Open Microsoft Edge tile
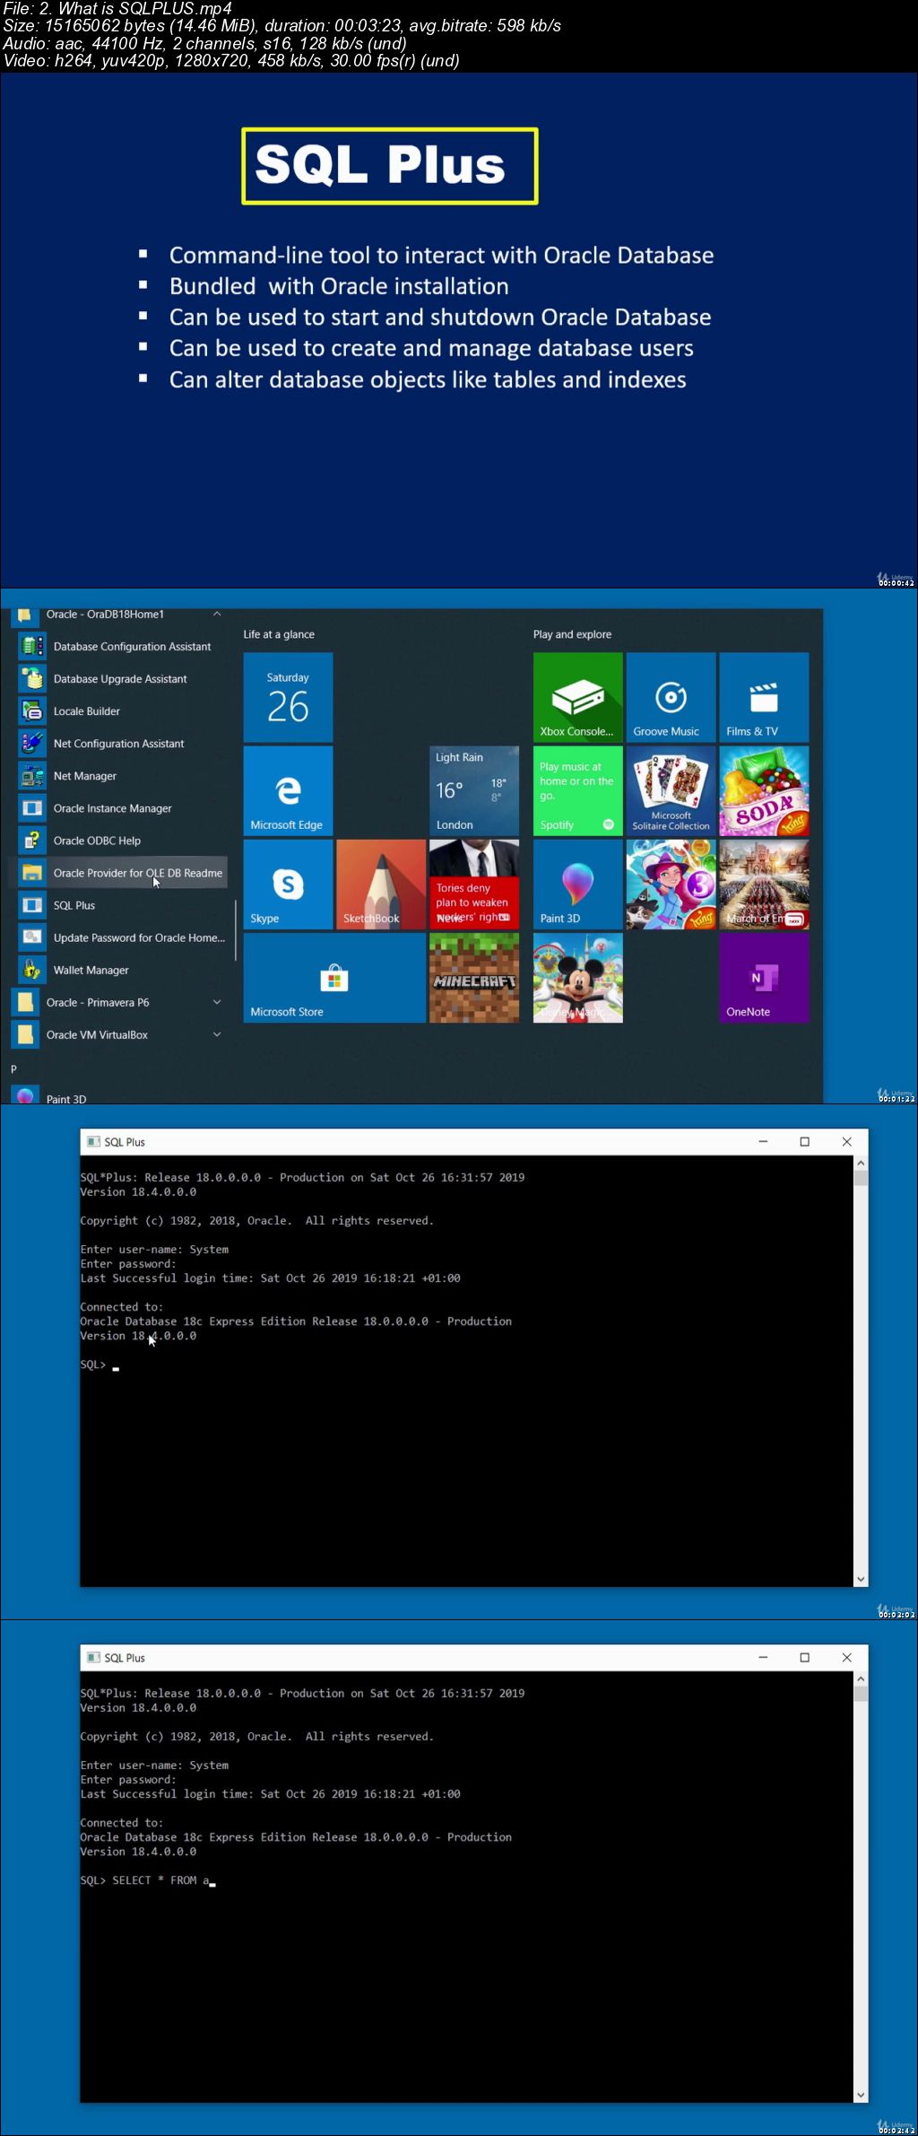The image size is (918, 2136). 288,790
